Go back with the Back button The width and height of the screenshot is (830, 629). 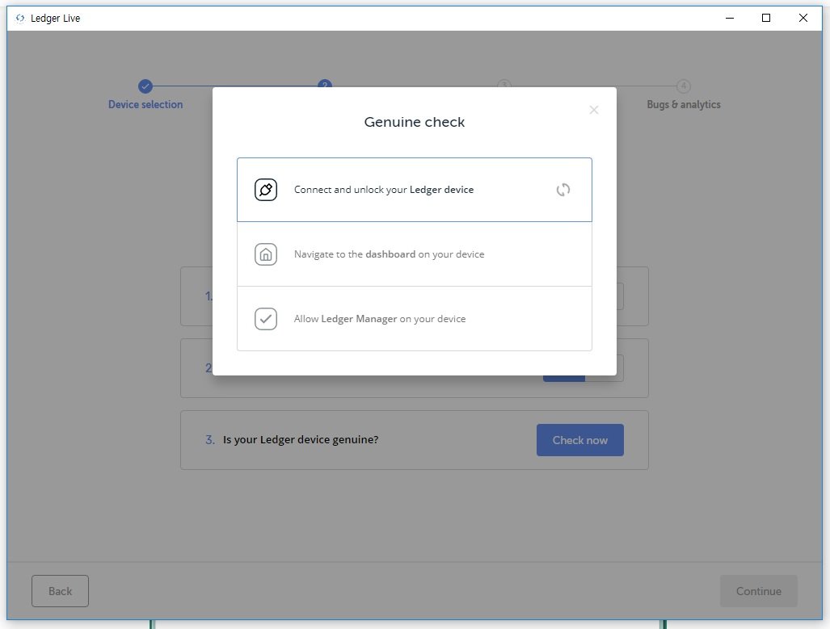click(60, 591)
